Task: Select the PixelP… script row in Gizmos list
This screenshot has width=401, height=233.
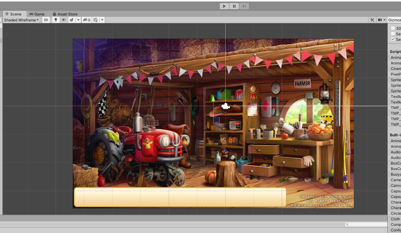Action: (x=395, y=74)
